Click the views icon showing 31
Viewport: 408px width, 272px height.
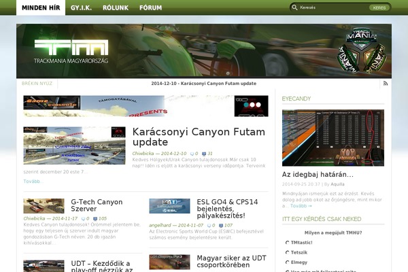pos(204,154)
